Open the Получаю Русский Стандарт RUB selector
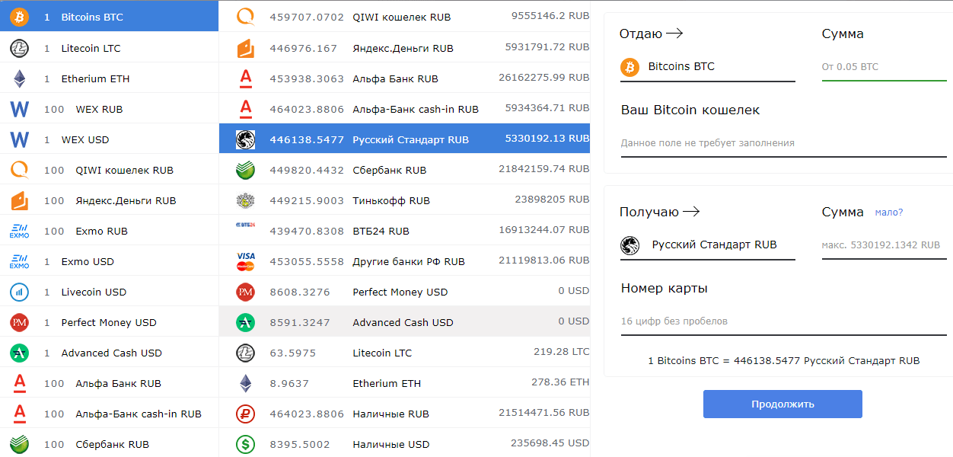 708,245
